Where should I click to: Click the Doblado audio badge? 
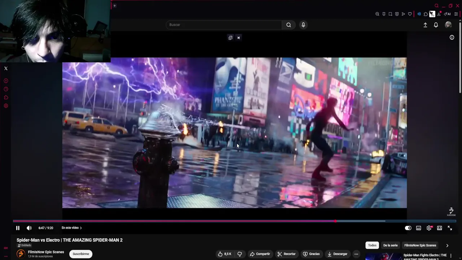point(25,245)
